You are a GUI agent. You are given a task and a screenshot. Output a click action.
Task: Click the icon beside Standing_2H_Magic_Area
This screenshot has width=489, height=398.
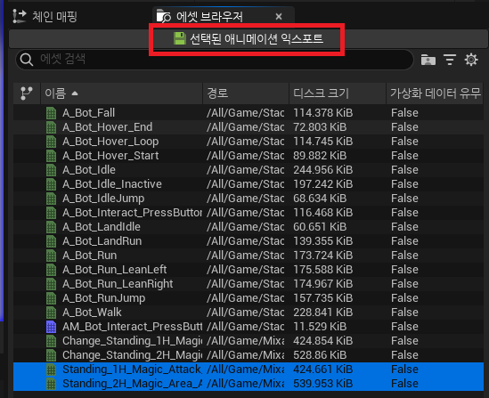[x=51, y=384]
